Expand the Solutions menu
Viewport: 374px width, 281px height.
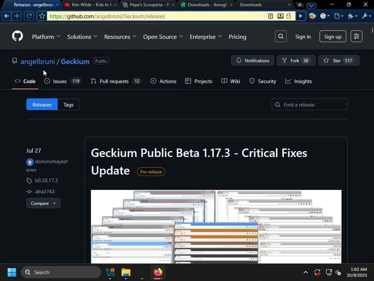pyautogui.click(x=82, y=37)
